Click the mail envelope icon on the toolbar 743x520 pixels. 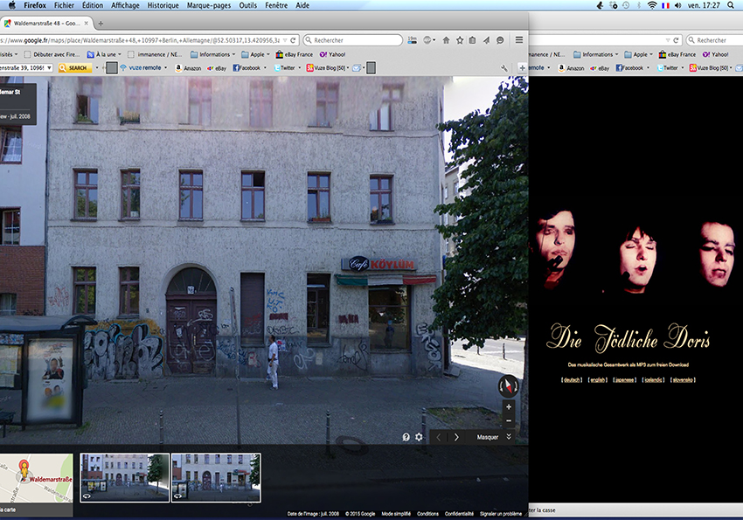[357, 68]
